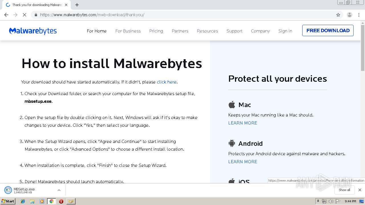This screenshot has width=365, height=205.
Task: Open the For Business menu
Action: [x=128, y=31]
